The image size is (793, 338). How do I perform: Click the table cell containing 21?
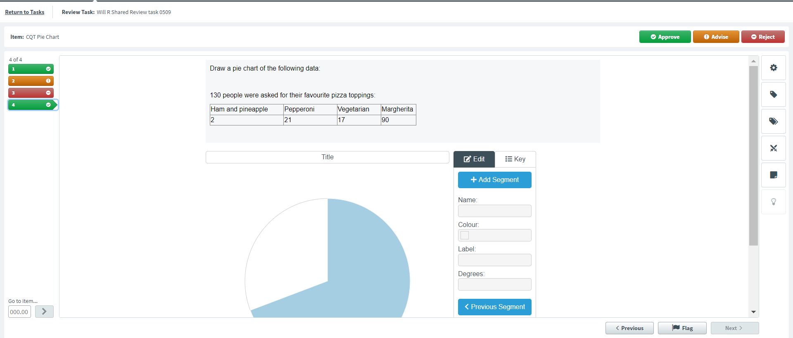point(310,120)
